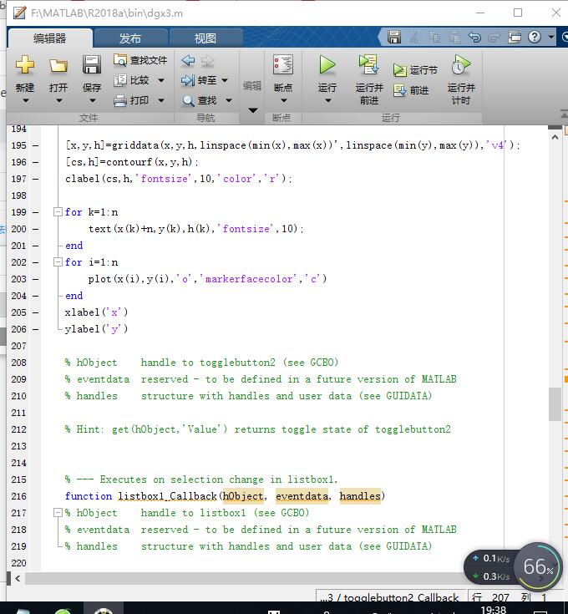Viewport: 568px width, 614px height.
Task: Expand the Breakpoints dropdown arrow
Action: pos(284,100)
